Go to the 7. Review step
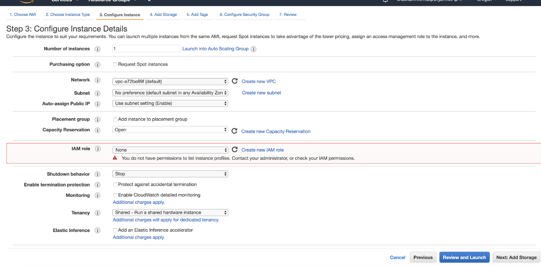 tap(288, 15)
